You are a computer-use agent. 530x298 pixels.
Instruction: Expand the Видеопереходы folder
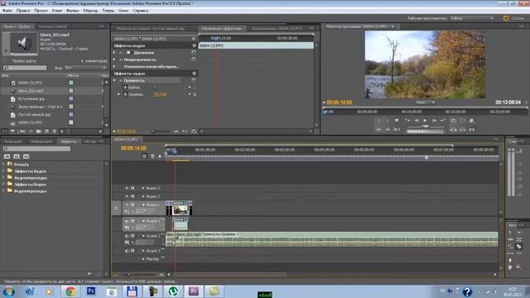coord(3,191)
